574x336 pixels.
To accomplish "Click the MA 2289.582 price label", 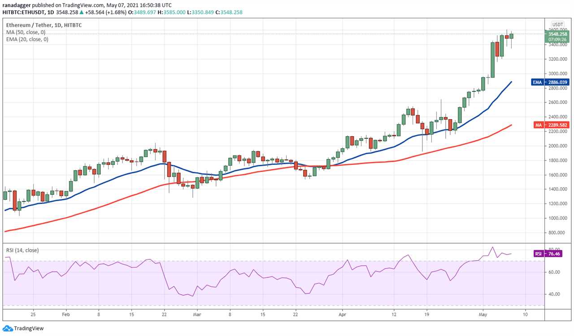I will pos(551,125).
